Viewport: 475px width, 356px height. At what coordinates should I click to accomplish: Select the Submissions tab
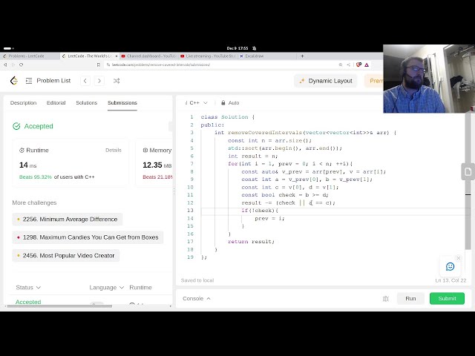tap(122, 103)
